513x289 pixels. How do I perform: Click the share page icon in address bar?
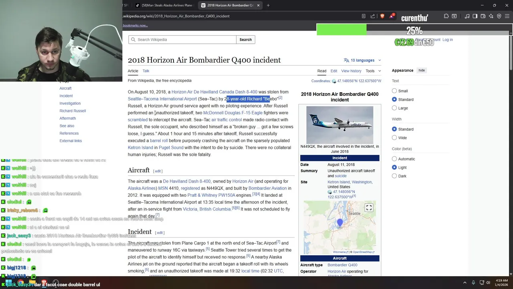click(373, 16)
